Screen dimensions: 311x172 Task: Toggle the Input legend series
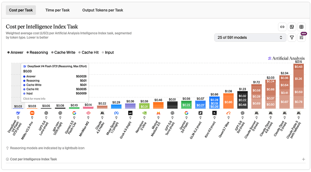tap(108, 52)
